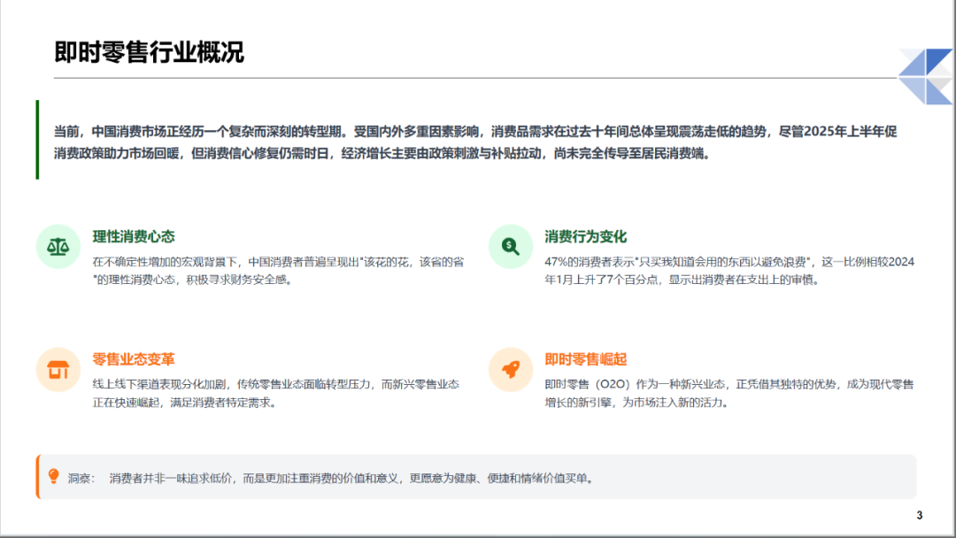
Task: Click the intro paragraph starting with 当前
Action: coord(475,142)
